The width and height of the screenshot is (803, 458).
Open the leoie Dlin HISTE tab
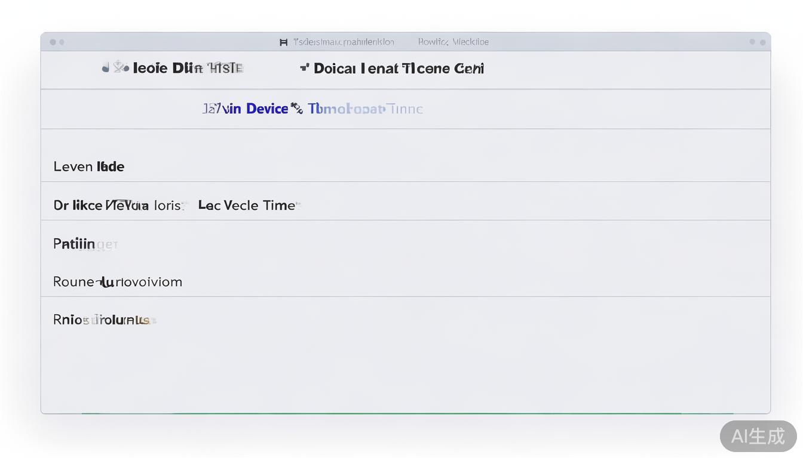188,68
